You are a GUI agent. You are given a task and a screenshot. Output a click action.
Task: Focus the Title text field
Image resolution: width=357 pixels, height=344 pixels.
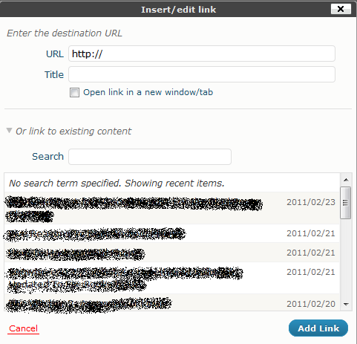(202, 74)
